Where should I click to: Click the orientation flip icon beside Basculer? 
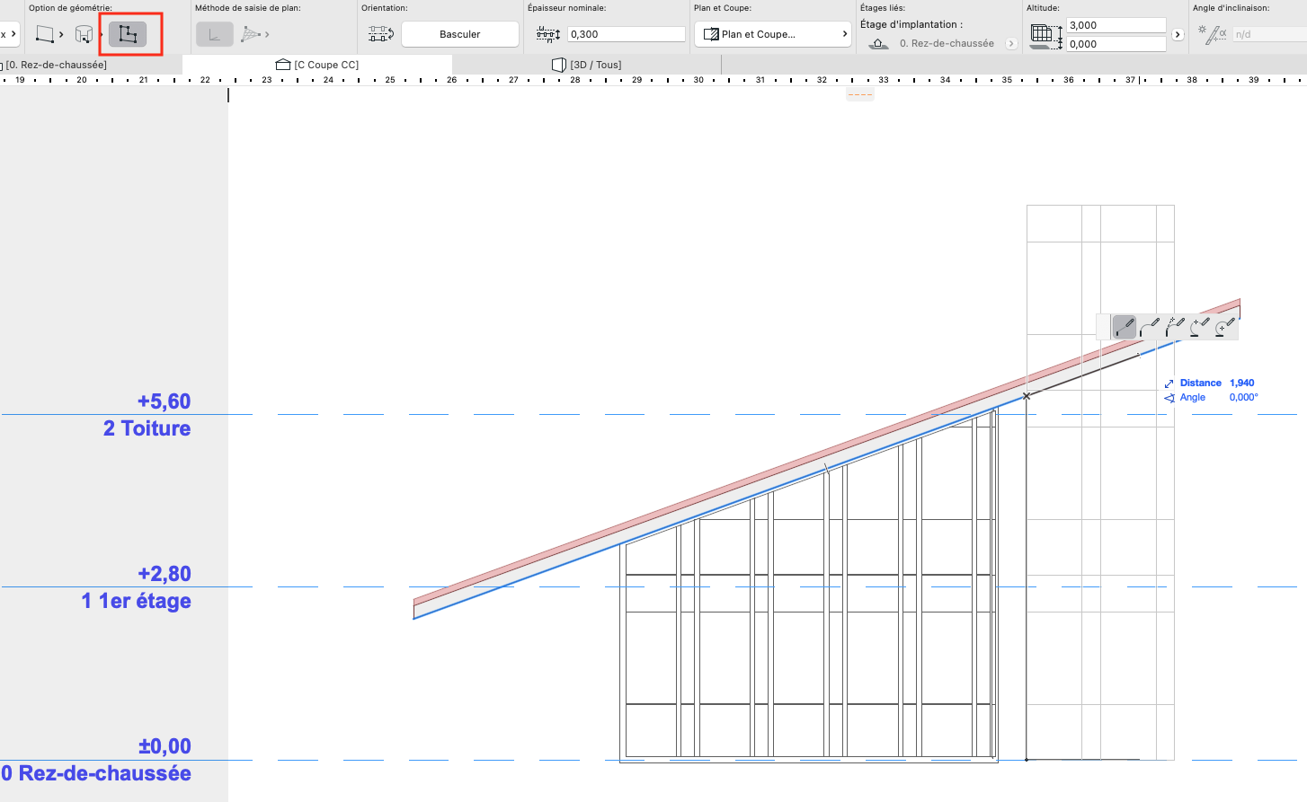[381, 34]
